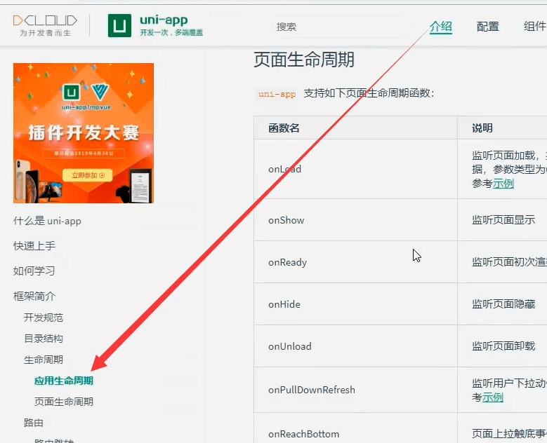The height and width of the screenshot is (443, 547).
Task: Click the onUnload function name cell
Action: tap(355, 346)
